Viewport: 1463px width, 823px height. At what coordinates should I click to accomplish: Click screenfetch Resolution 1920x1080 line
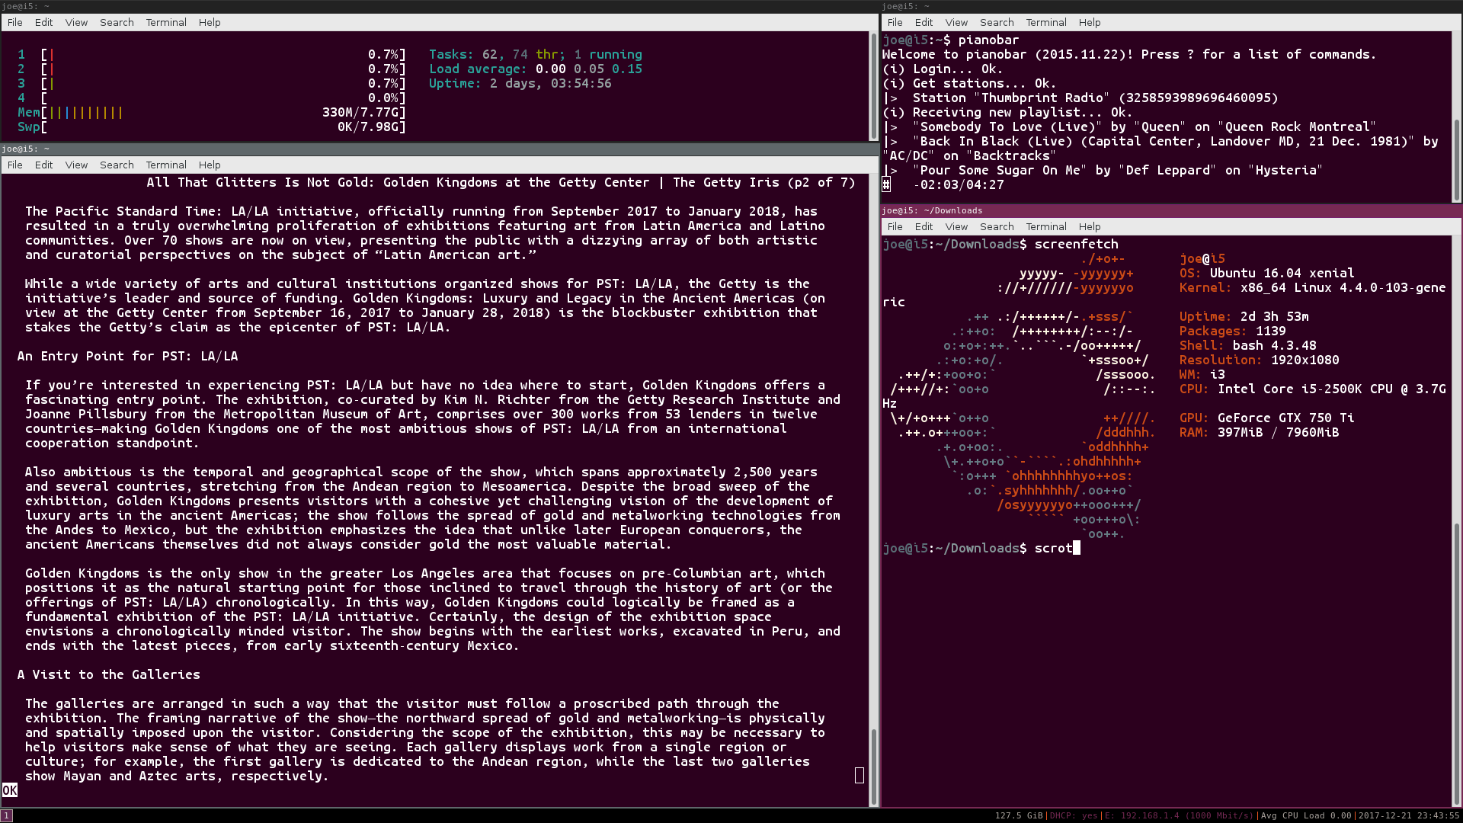click(x=1260, y=360)
